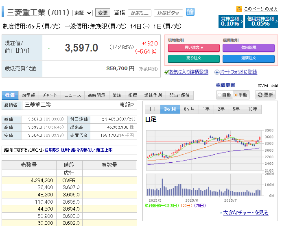This screenshot has width=282, height=226.
Task: Click the ポートフォリオに登録 link
Action: [238, 72]
